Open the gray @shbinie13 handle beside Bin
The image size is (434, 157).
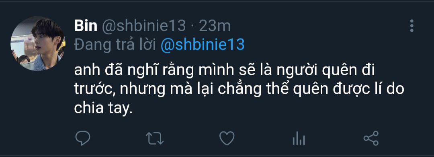[x=144, y=26]
